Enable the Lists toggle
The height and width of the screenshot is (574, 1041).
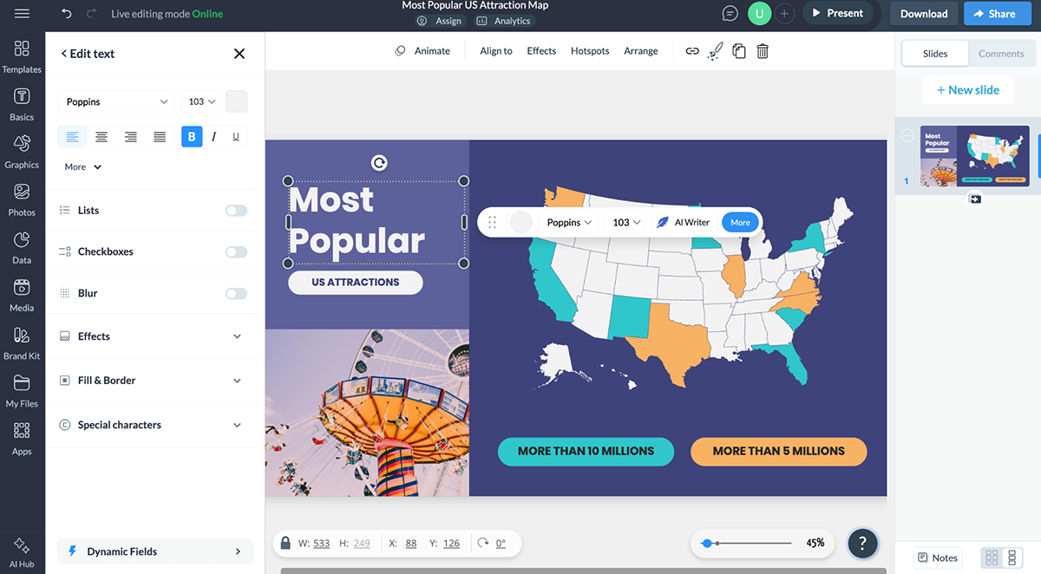pos(236,211)
